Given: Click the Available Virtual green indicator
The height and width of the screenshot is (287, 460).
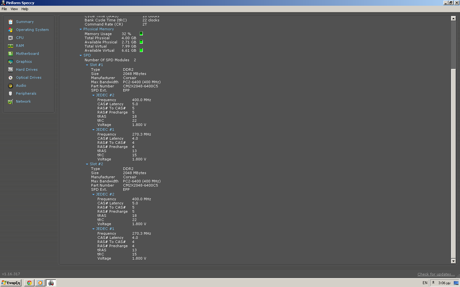Looking at the screenshot, I should tap(141, 50).
